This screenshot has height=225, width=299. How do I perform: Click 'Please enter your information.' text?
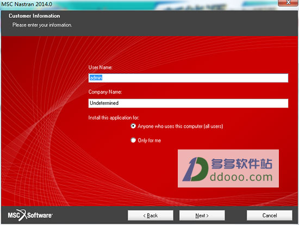(42, 25)
